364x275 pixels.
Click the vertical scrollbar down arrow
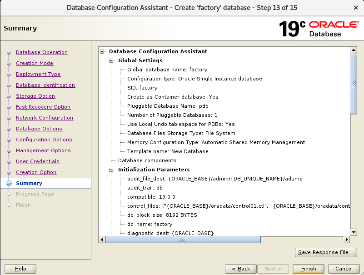[x=354, y=232]
